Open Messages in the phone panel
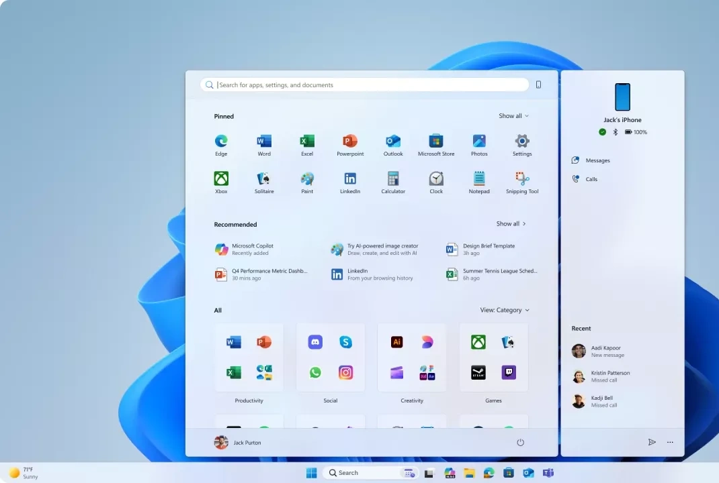Image resolution: width=719 pixels, height=483 pixels. click(597, 160)
